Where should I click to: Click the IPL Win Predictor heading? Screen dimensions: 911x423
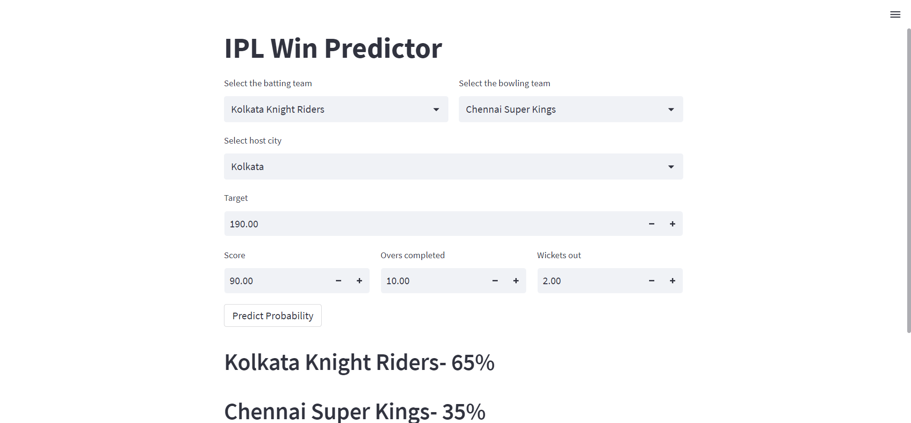pos(333,47)
